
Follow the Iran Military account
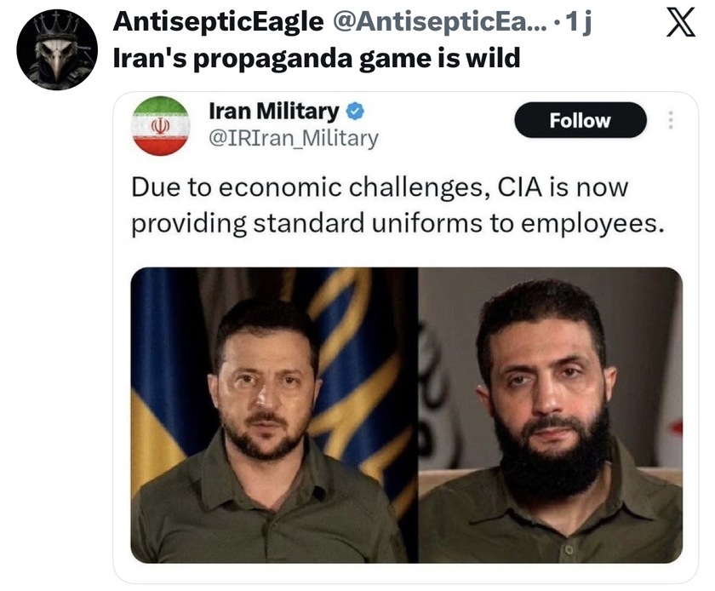tap(580, 120)
